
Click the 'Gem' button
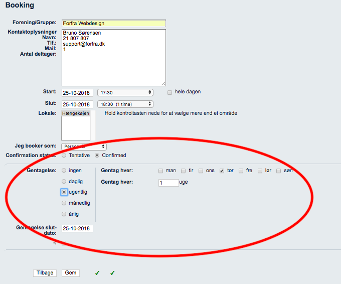click(x=71, y=273)
